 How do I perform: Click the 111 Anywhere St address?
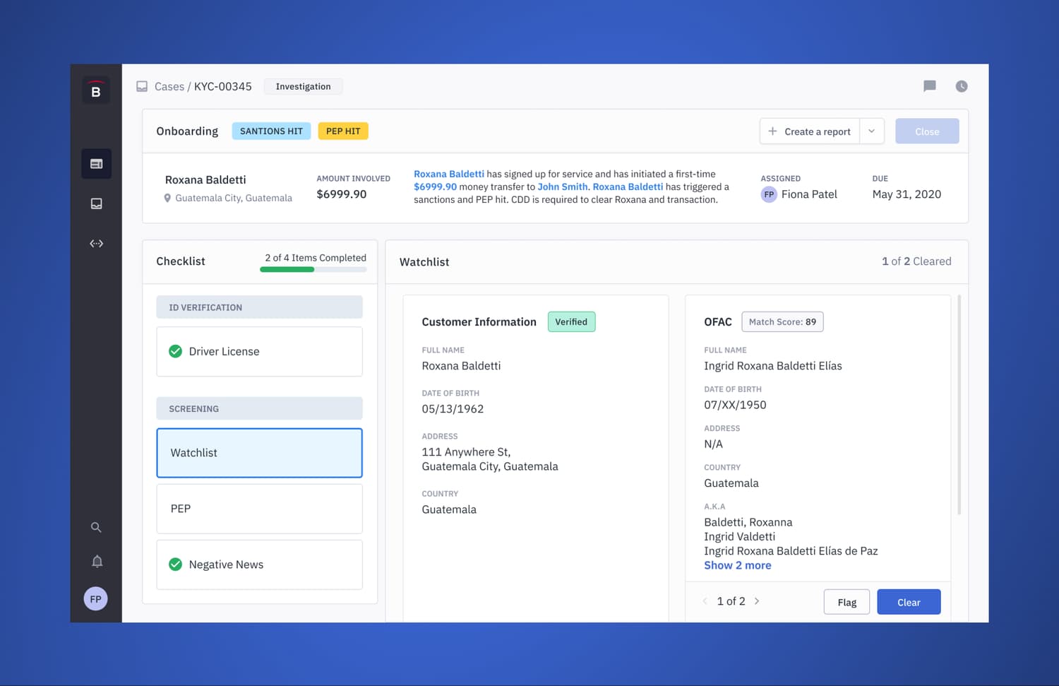point(490,459)
